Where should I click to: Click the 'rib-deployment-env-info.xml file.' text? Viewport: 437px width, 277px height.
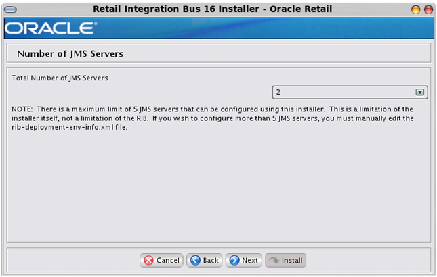tap(69, 127)
